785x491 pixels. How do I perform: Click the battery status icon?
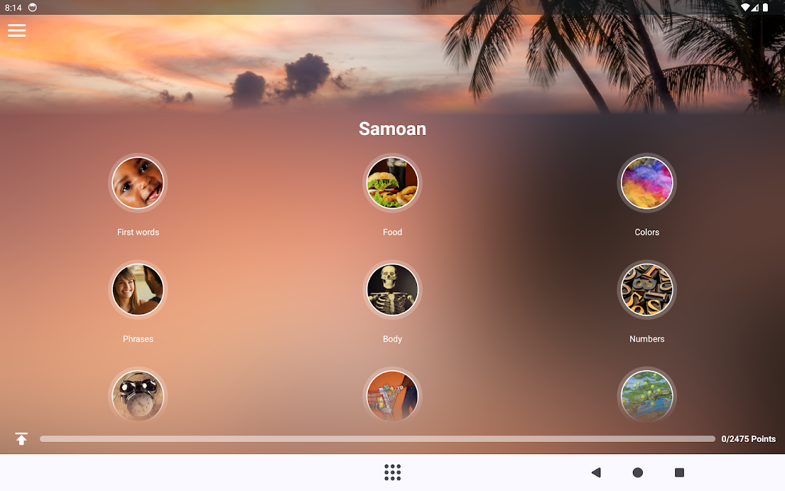coord(765,7)
